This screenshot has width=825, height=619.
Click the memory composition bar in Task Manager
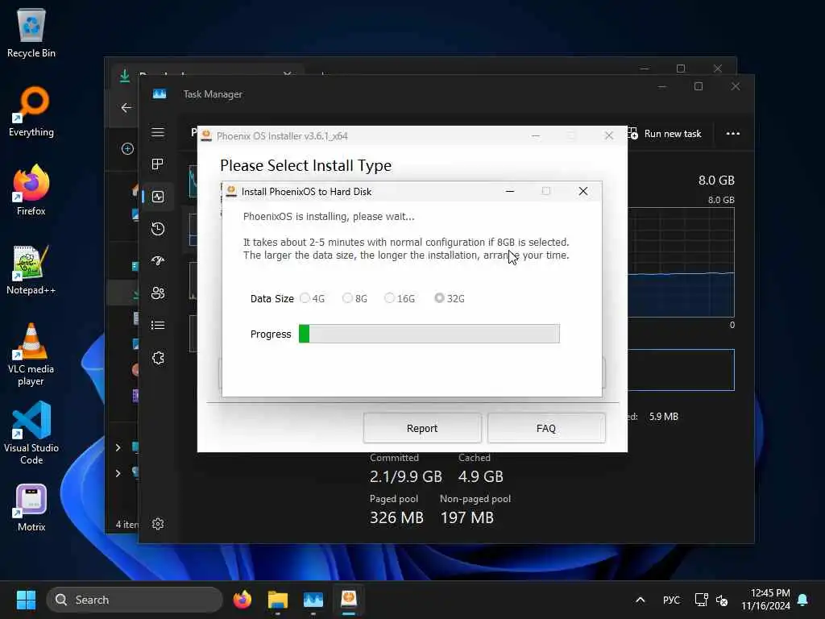click(681, 370)
